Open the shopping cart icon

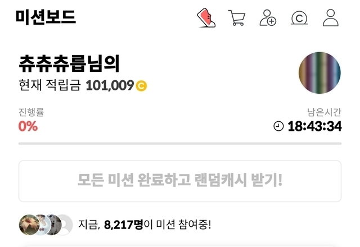point(237,17)
